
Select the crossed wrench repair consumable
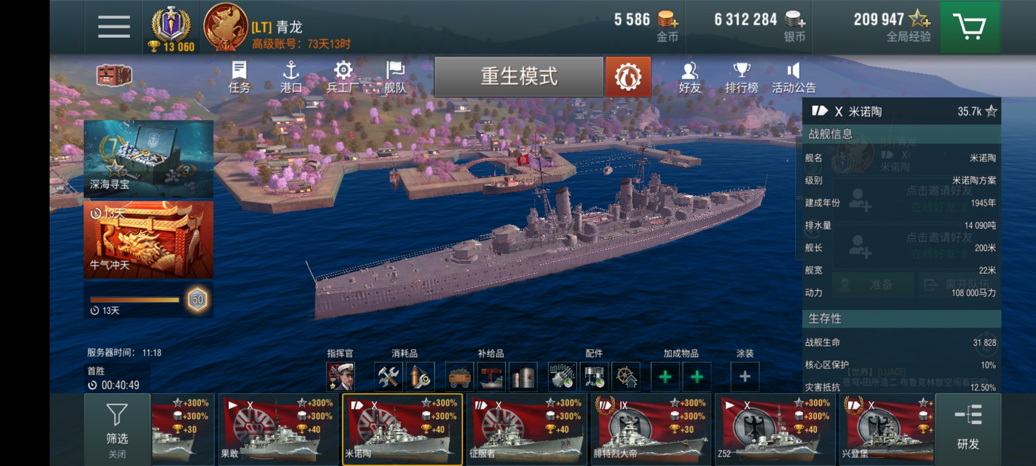[388, 377]
